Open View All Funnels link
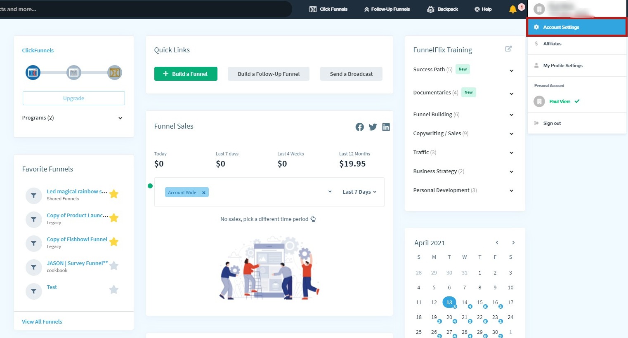This screenshot has width=628, height=338. (42, 322)
